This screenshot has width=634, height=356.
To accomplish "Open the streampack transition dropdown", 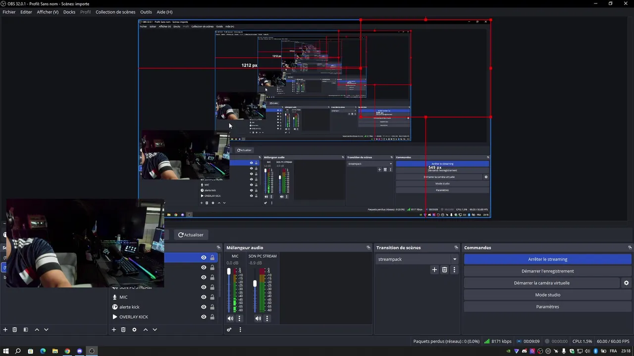I will point(417,259).
